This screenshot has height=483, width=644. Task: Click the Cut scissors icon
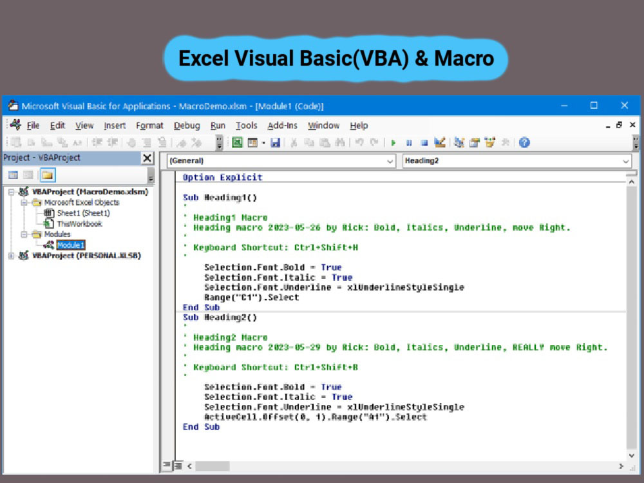click(294, 142)
